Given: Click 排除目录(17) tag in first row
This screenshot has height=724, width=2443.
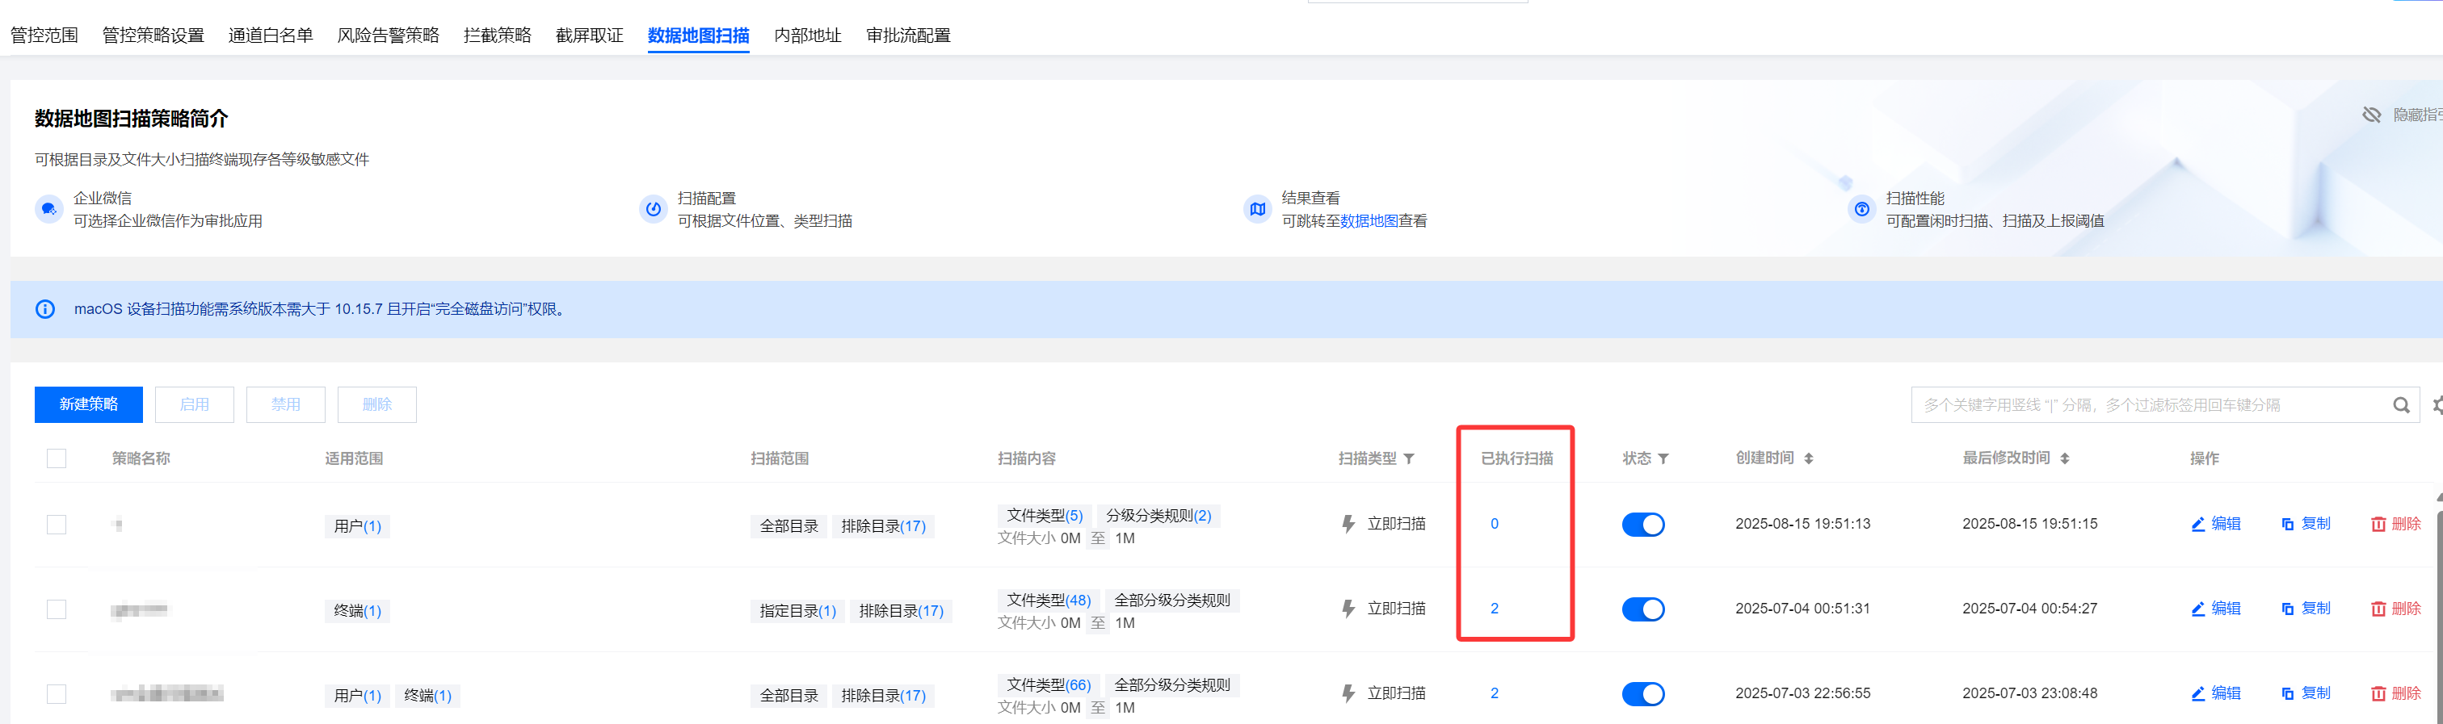Looking at the screenshot, I should (x=883, y=526).
